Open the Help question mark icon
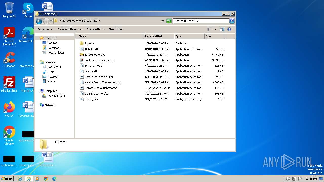The height and width of the screenshot is (182, 324). [229, 29]
